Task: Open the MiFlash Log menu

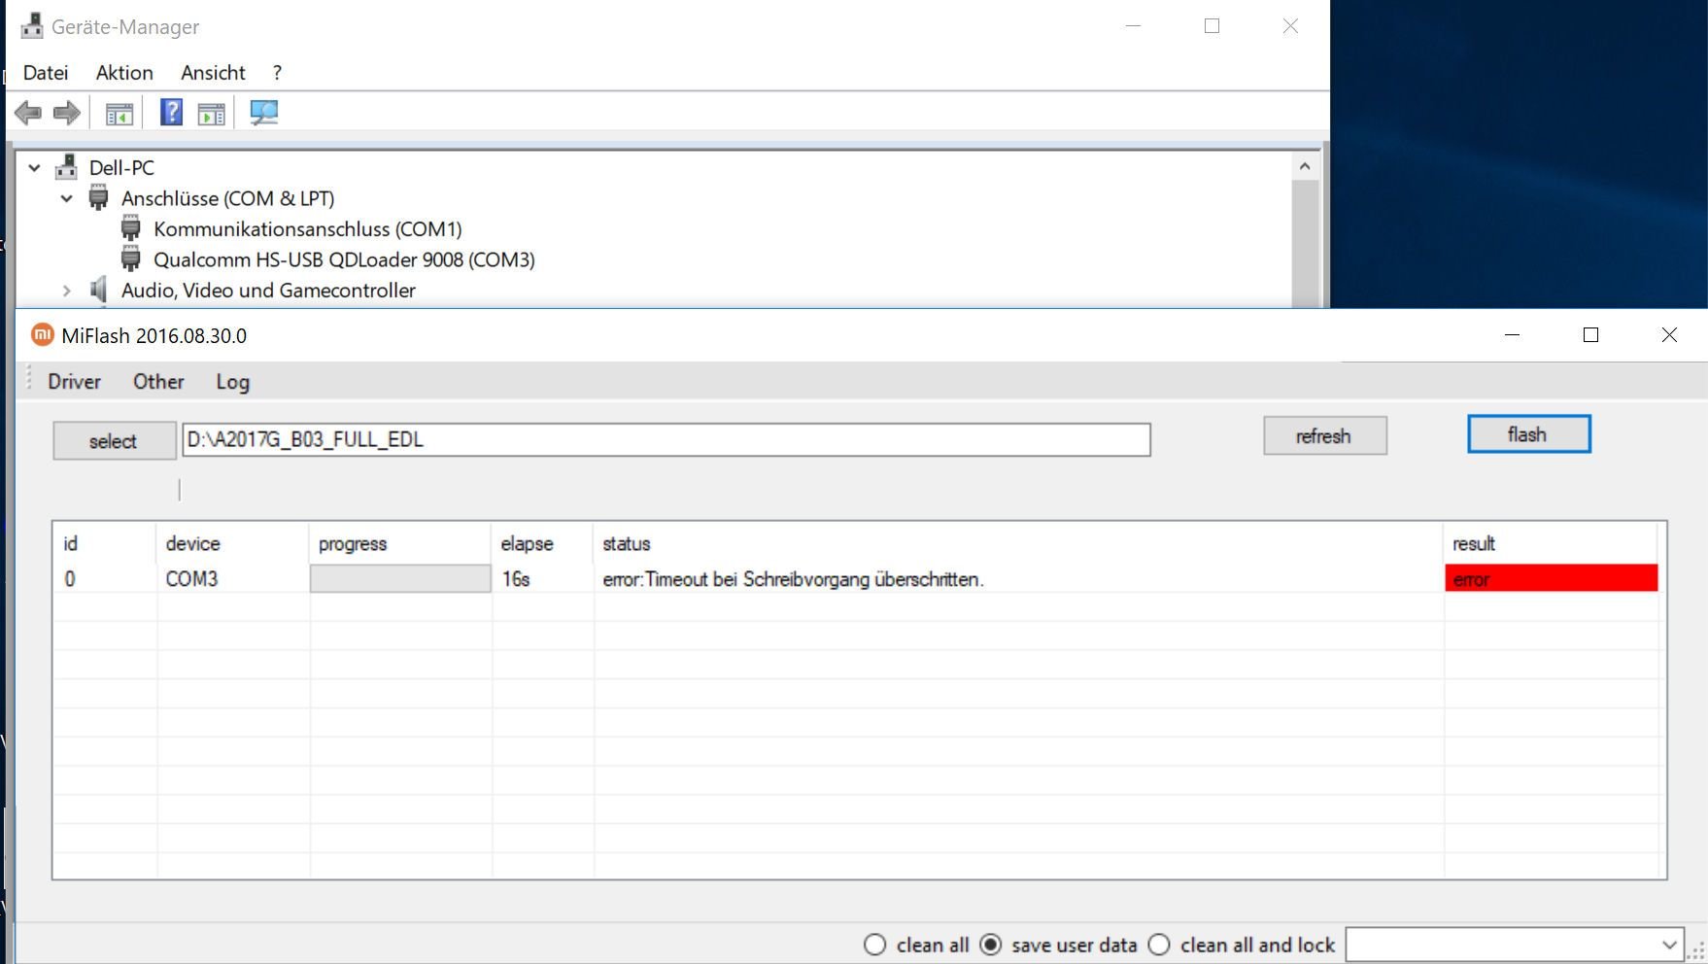Action: (x=232, y=382)
